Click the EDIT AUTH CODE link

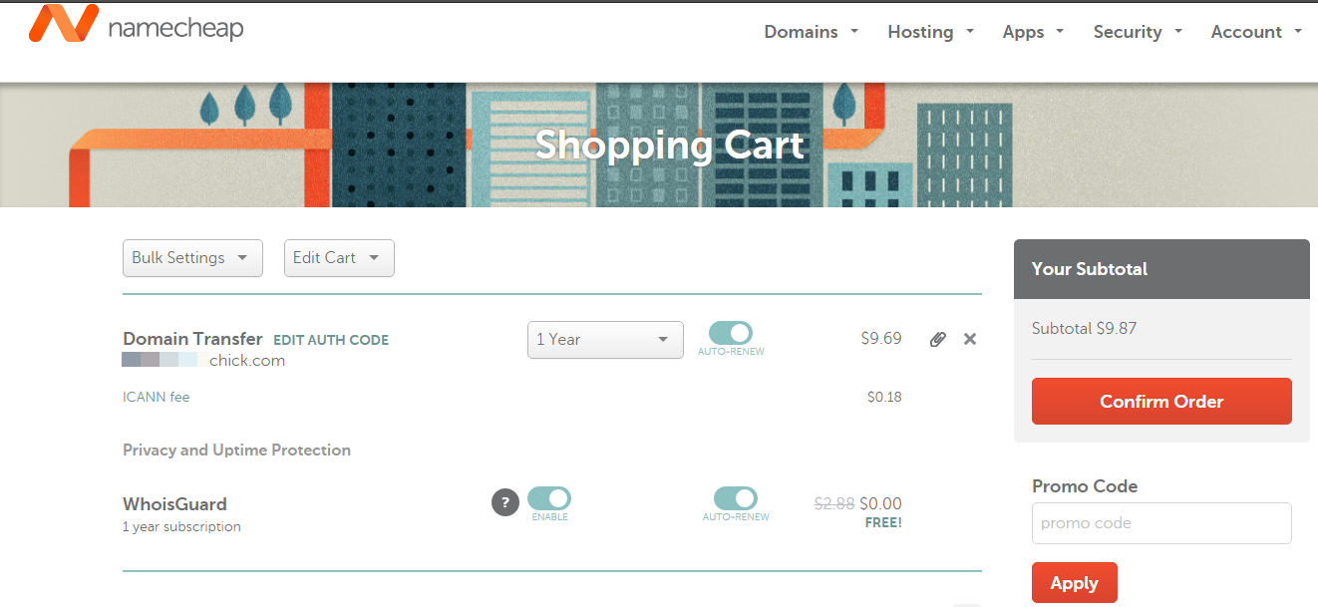point(331,340)
